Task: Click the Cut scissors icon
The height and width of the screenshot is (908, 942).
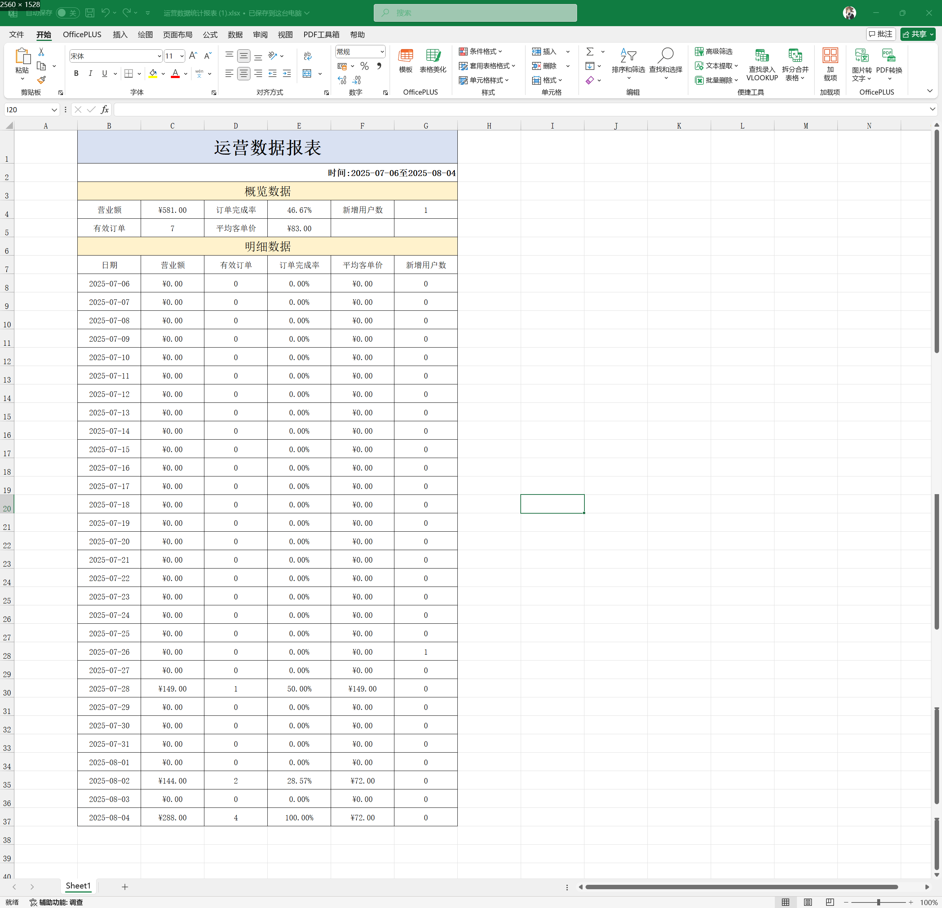Action: [x=41, y=52]
